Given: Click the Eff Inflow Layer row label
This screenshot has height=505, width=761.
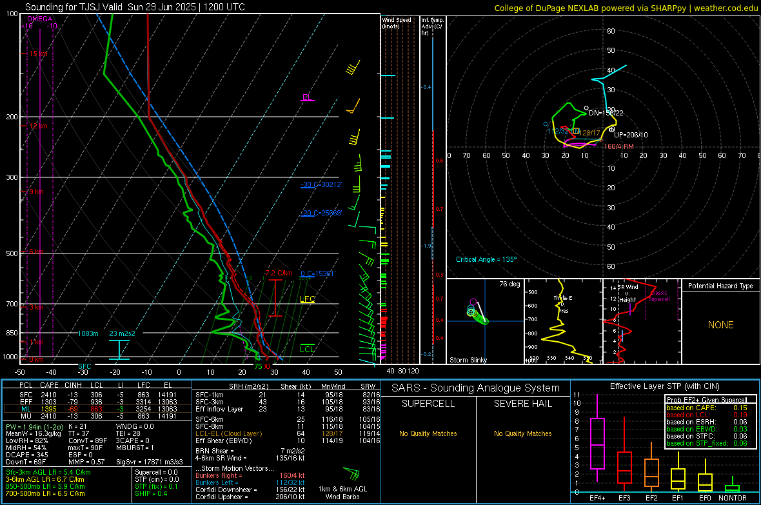Looking at the screenshot, I should (219, 409).
